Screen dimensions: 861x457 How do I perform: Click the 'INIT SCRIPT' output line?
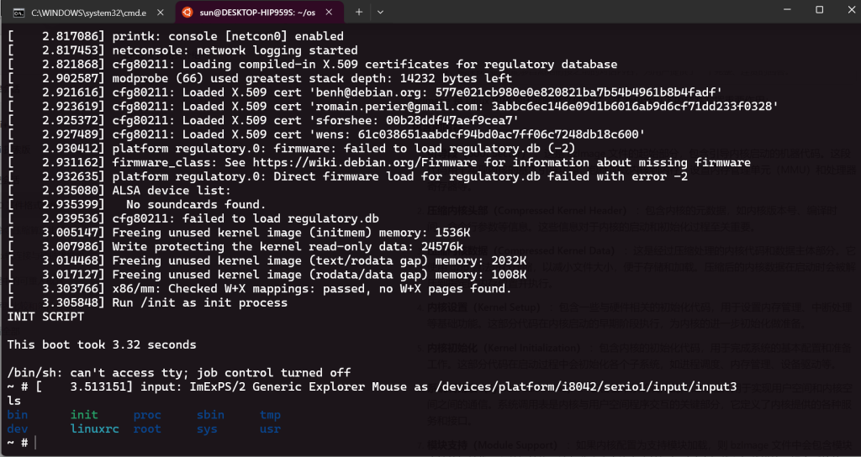[x=45, y=317]
